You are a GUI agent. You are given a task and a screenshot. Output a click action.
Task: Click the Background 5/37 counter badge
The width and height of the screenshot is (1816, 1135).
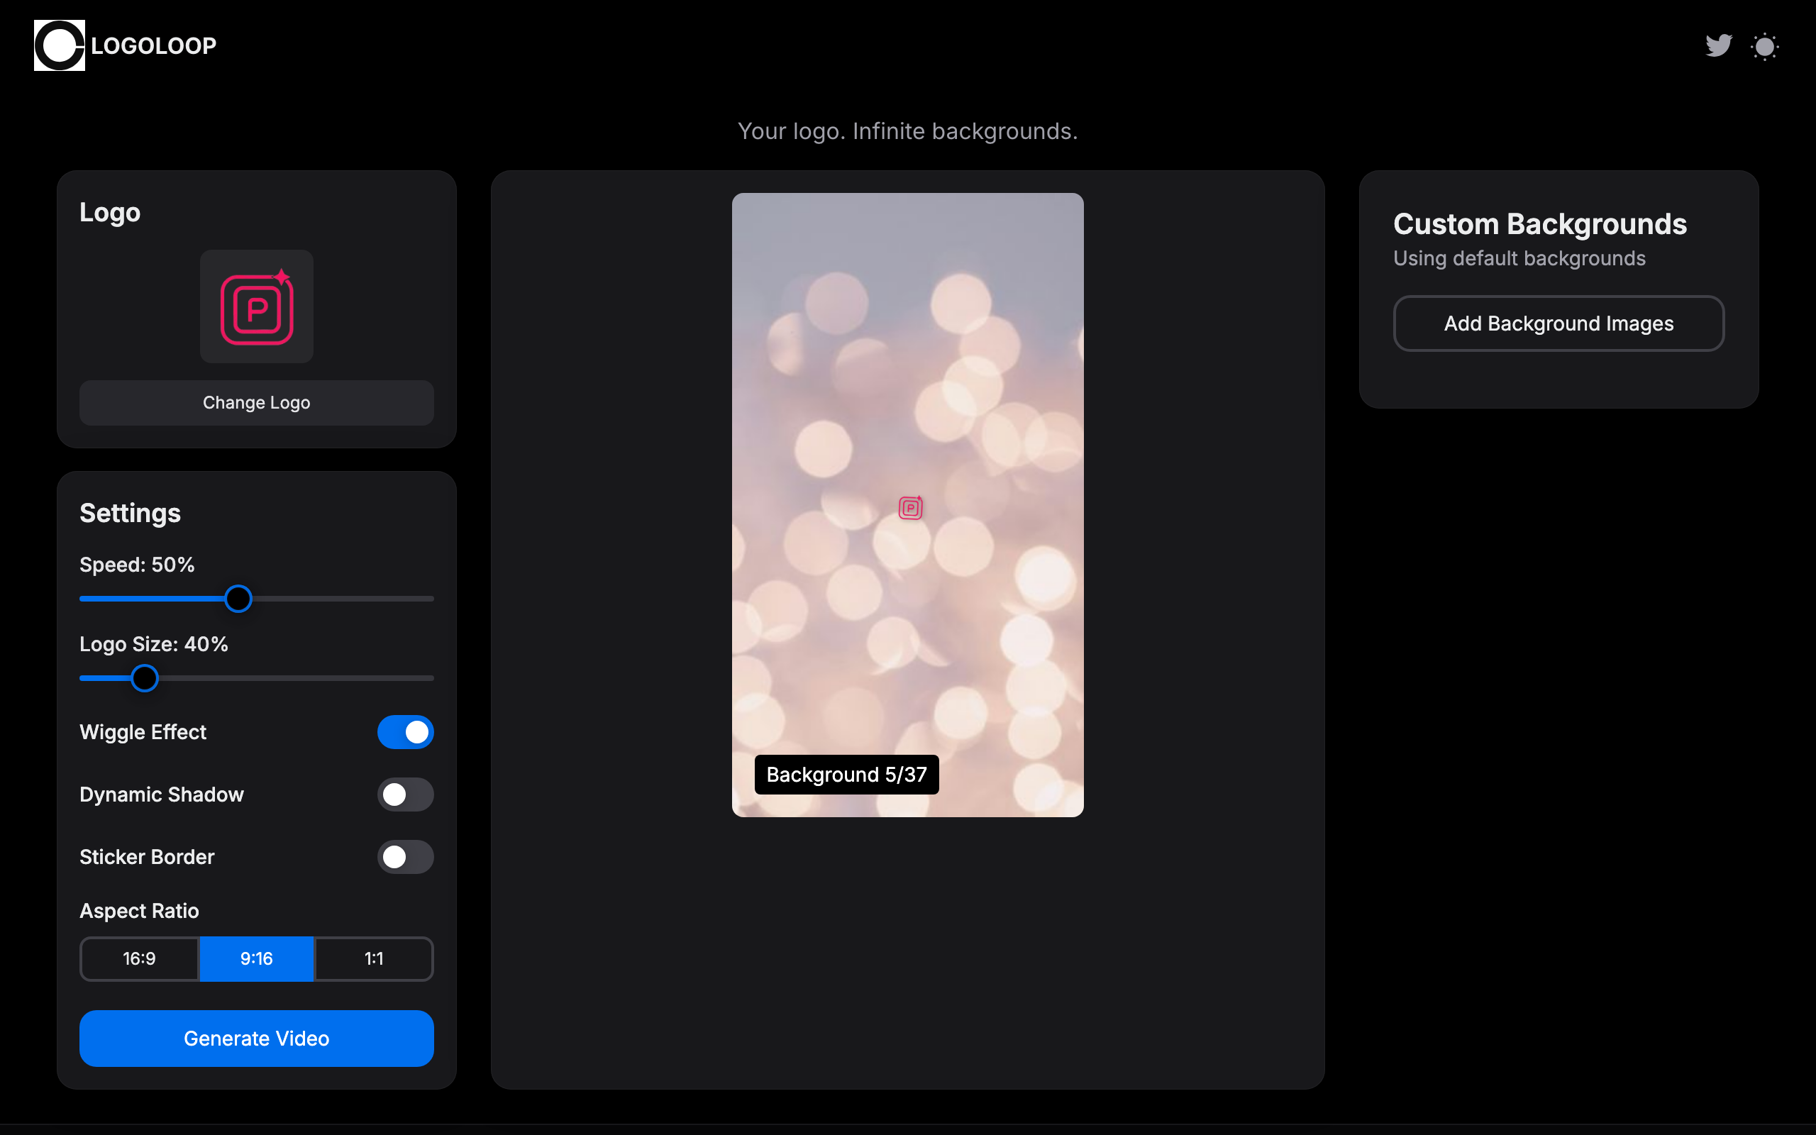pyautogui.click(x=846, y=774)
